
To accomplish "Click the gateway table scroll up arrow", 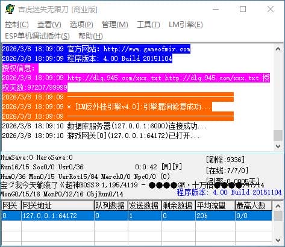I will click(278, 206).
